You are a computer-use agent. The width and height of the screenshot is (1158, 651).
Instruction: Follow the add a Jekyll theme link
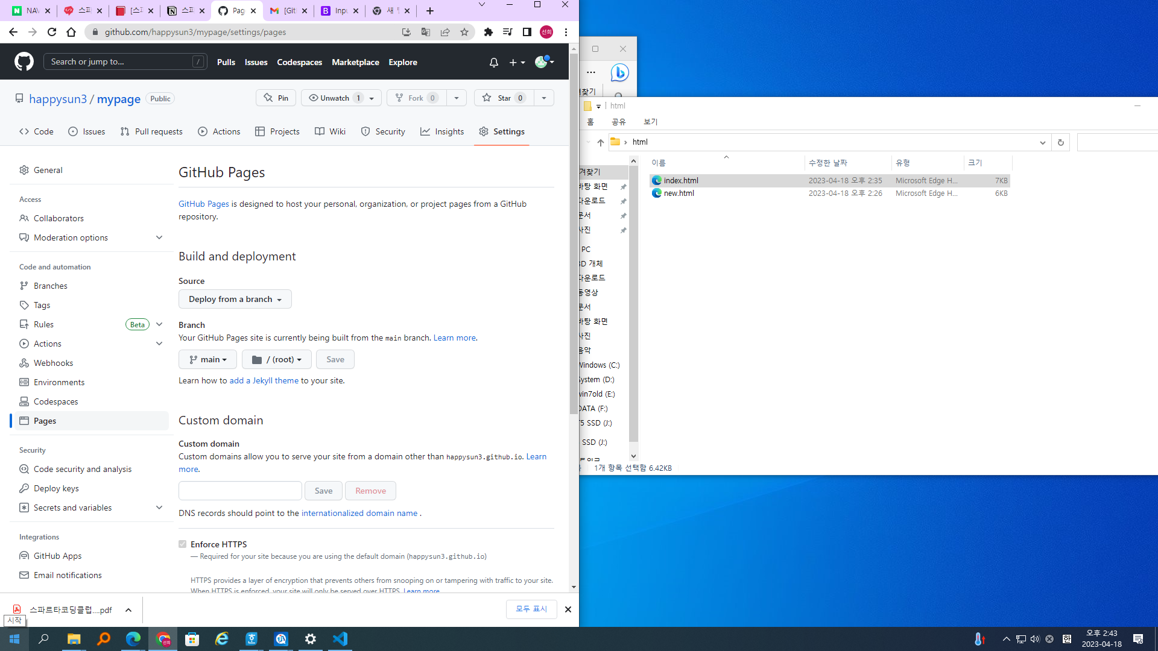(x=264, y=380)
